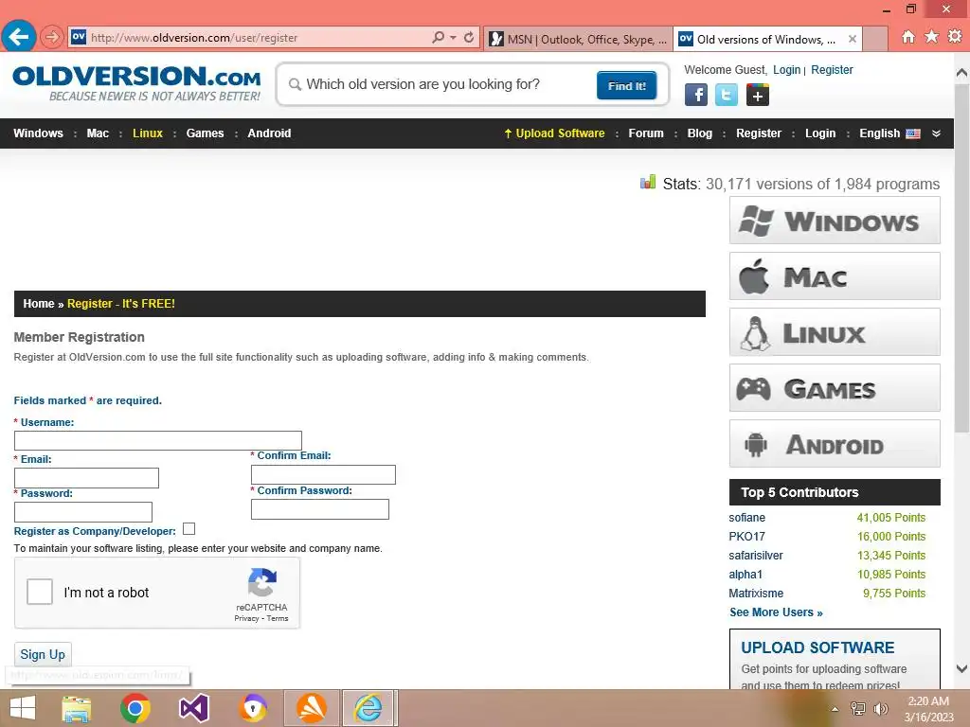The height and width of the screenshot is (727, 970).
Task: Open the Games controller category banner
Action: (835, 387)
